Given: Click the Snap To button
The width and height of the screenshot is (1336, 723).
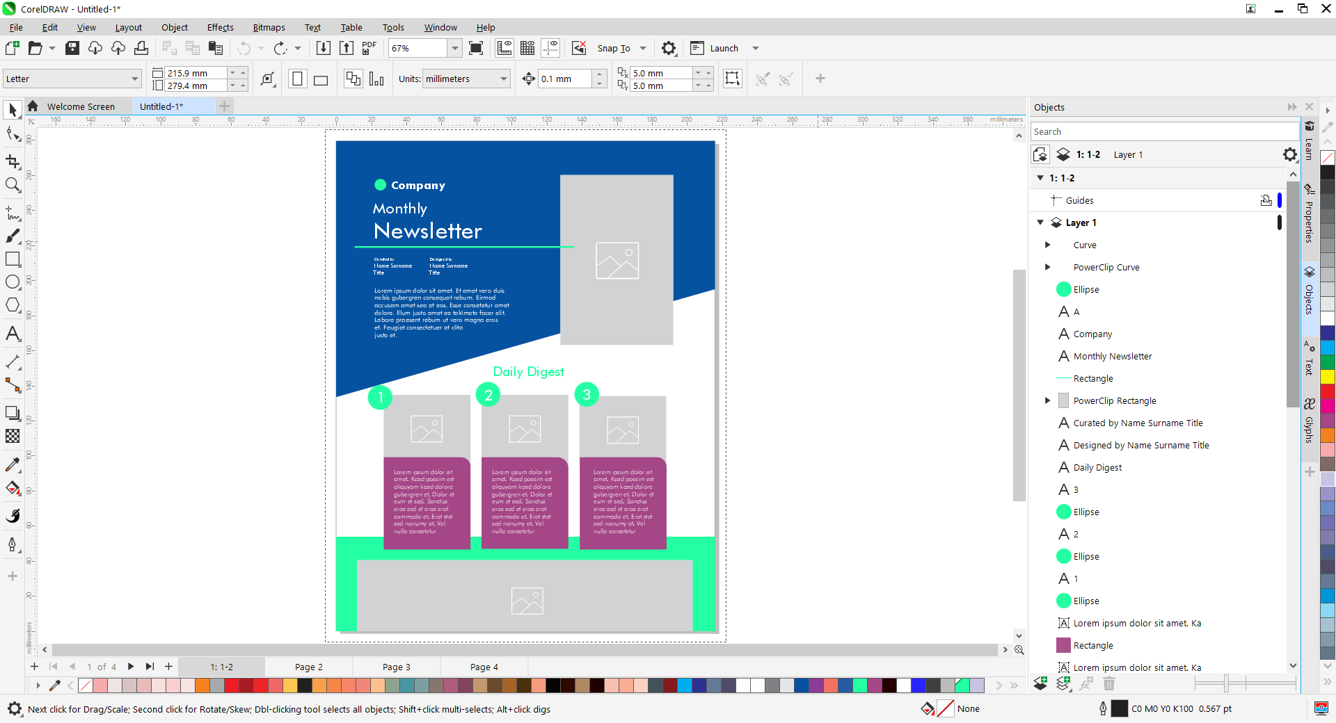Looking at the screenshot, I should (614, 48).
